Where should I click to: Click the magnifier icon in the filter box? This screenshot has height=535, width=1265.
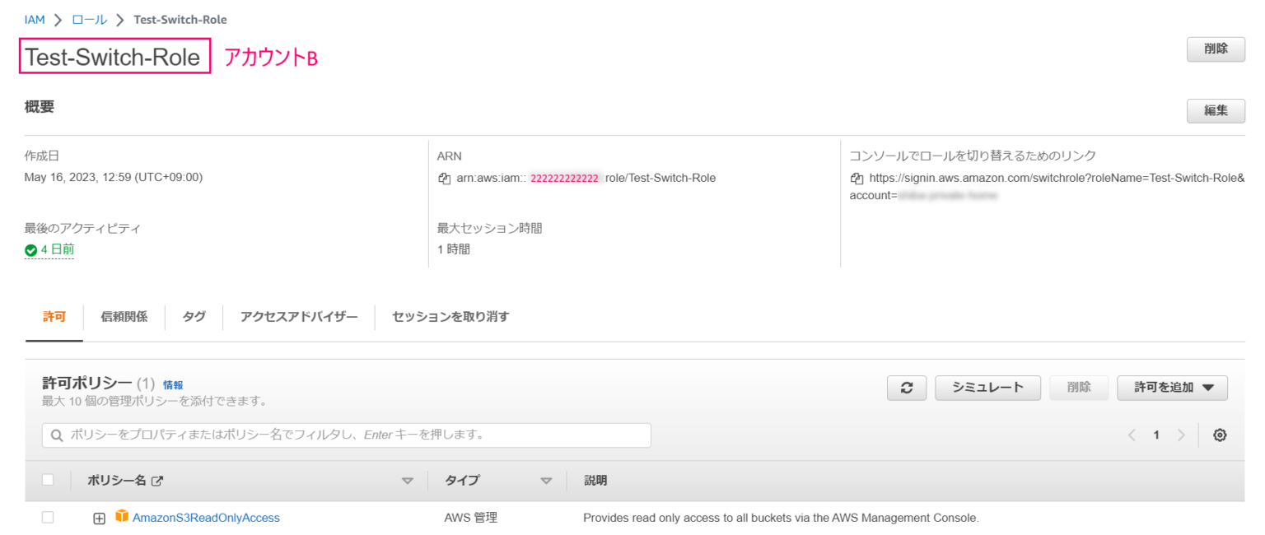click(x=57, y=435)
